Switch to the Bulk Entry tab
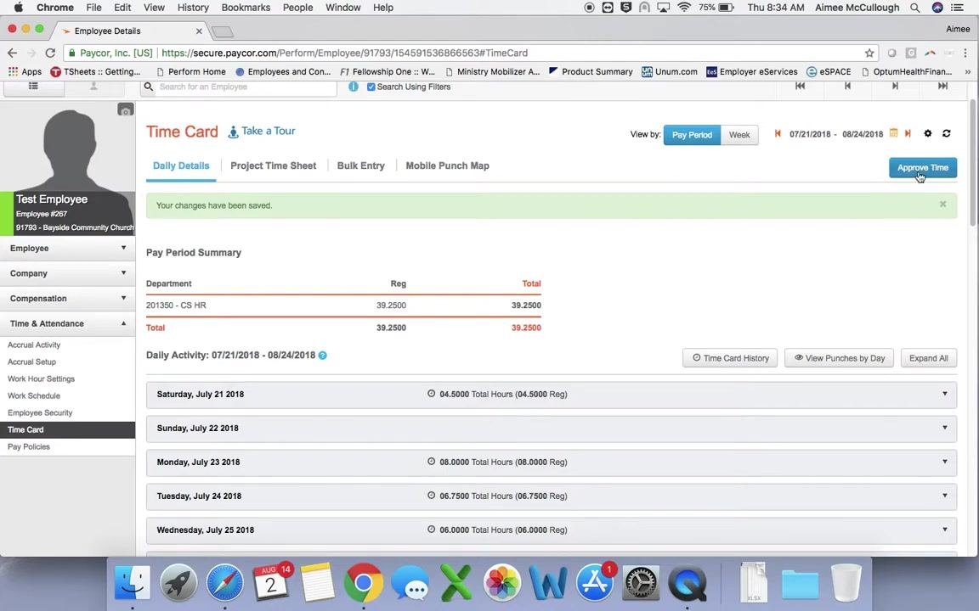Screen dimensions: 979x611 point(361,165)
